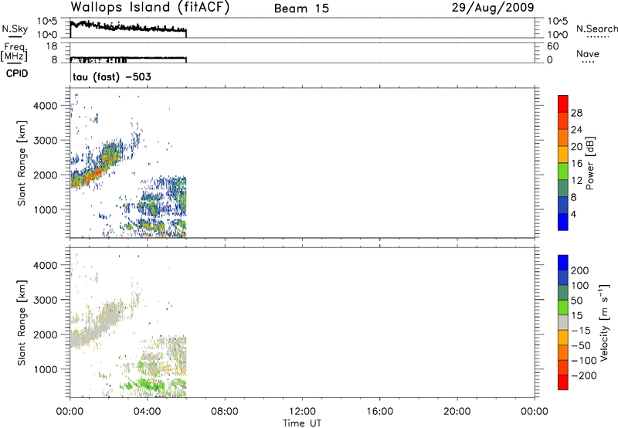Screen dimensions: 618x428
Task: Click the 'Freq. [MHz]' axis label
Action: [14, 52]
